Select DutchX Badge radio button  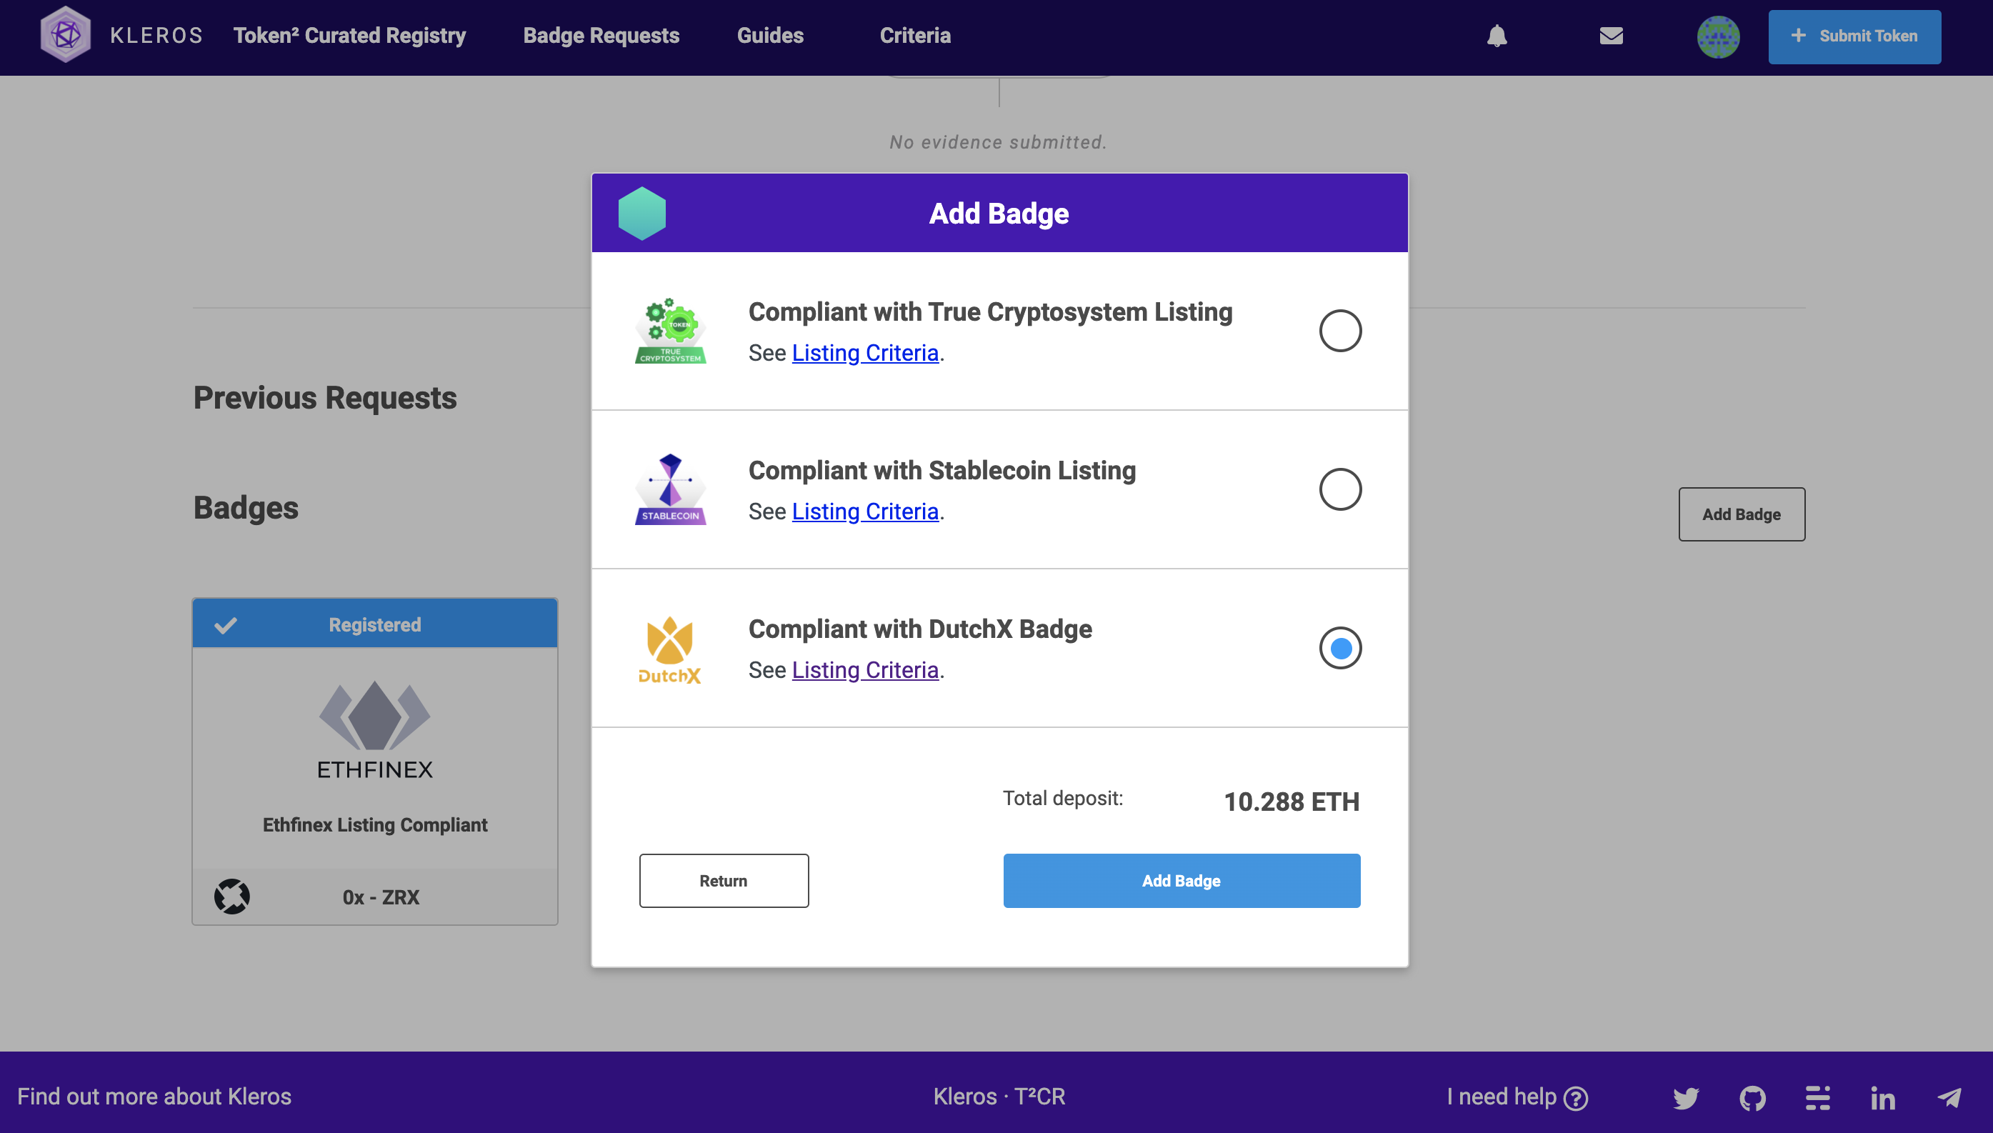click(1339, 647)
